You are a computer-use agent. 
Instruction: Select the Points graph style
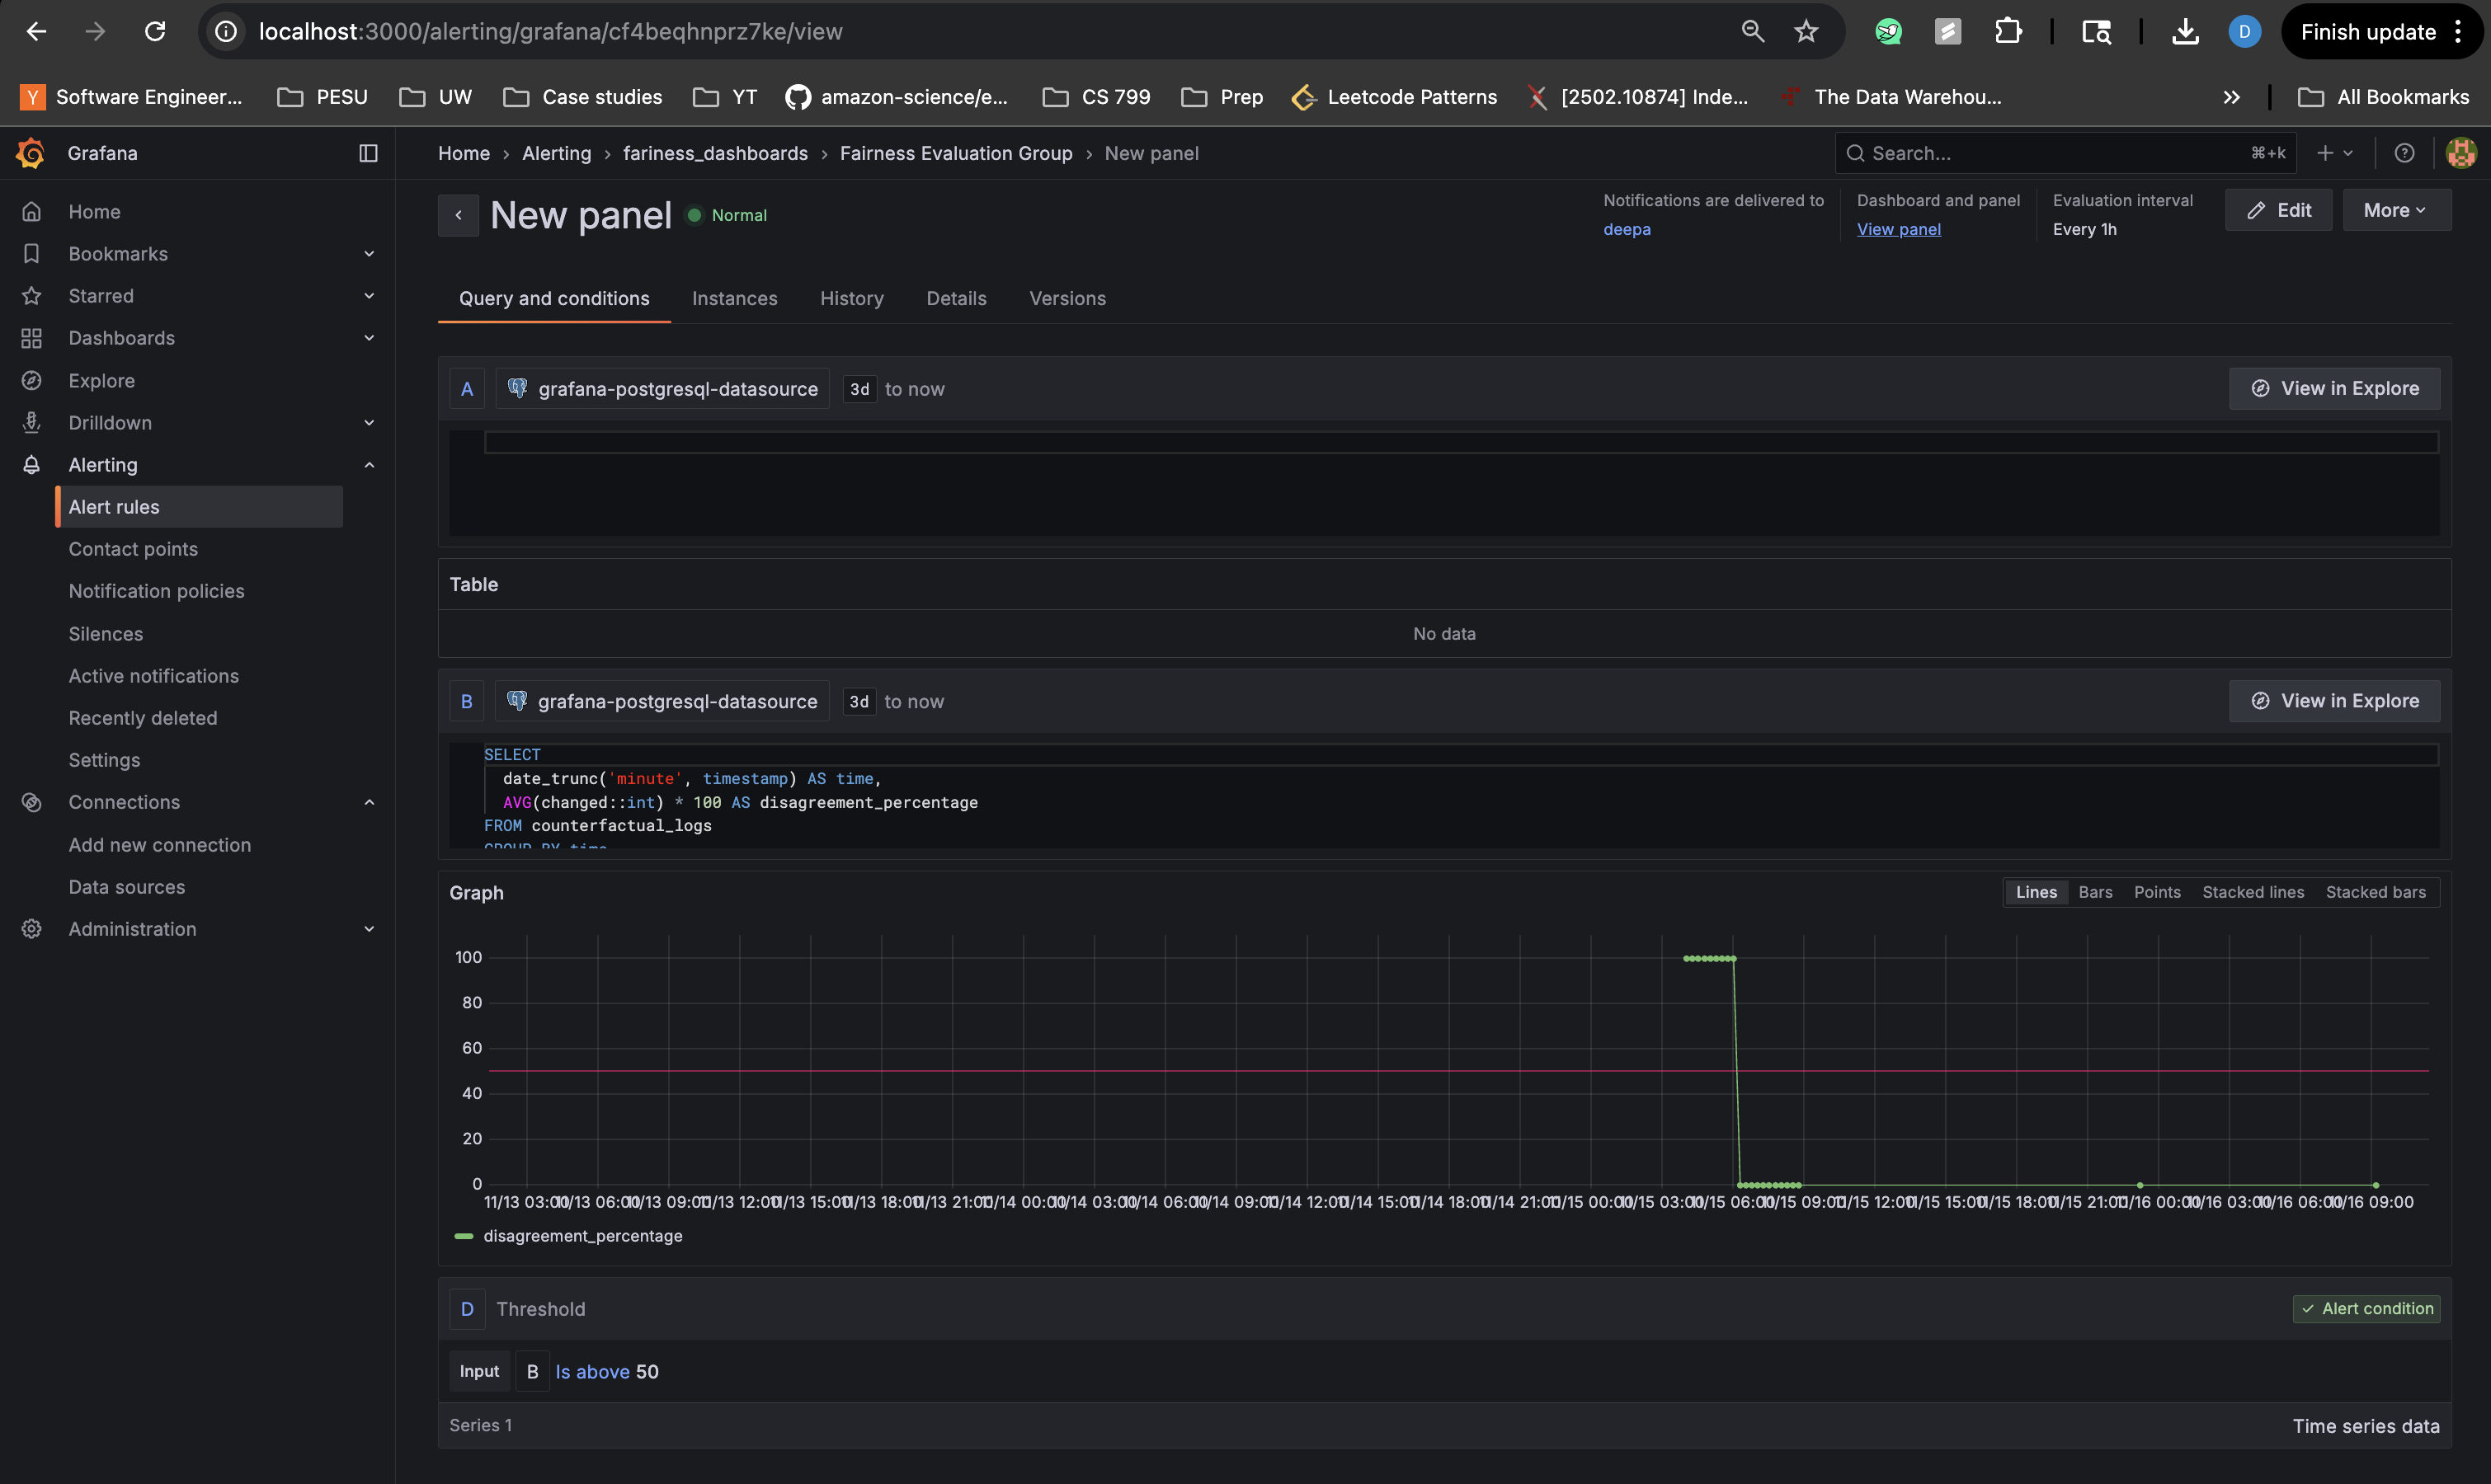[x=2157, y=892]
